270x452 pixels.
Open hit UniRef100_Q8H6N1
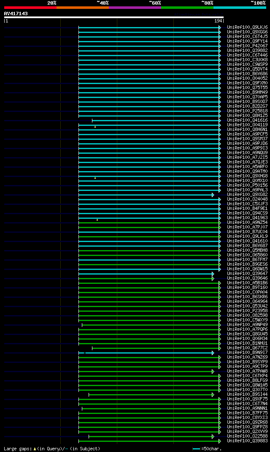247,129
